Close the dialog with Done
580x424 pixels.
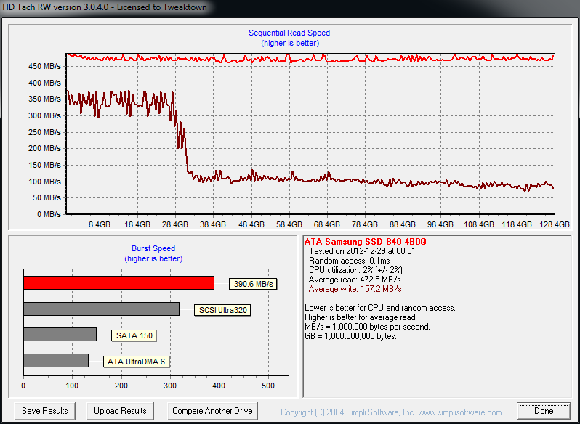point(543,411)
